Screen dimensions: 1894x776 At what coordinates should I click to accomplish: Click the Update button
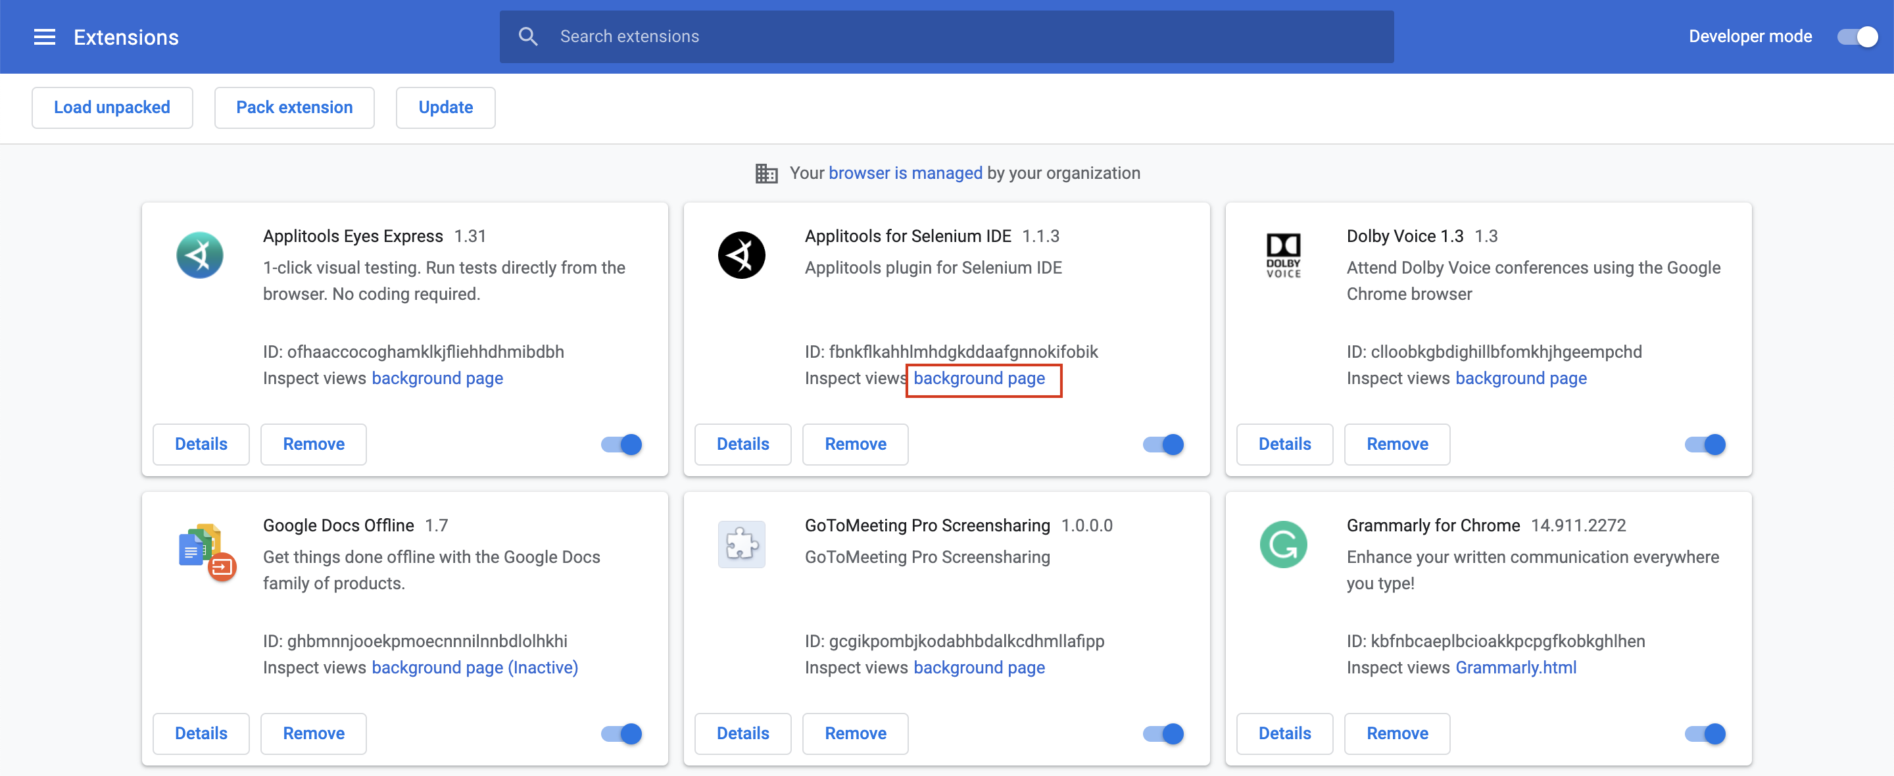(x=446, y=107)
